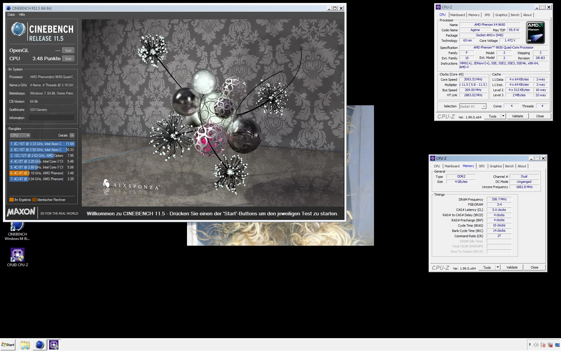Open the CPU ranking dropdown in Rangliste
The height and width of the screenshot is (351, 561).
[20, 135]
